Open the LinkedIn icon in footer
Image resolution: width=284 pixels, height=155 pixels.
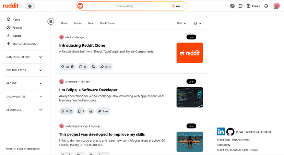pos(221,131)
